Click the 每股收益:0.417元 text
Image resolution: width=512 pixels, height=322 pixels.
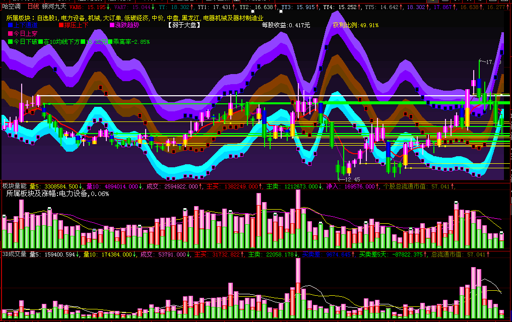[x=286, y=25]
